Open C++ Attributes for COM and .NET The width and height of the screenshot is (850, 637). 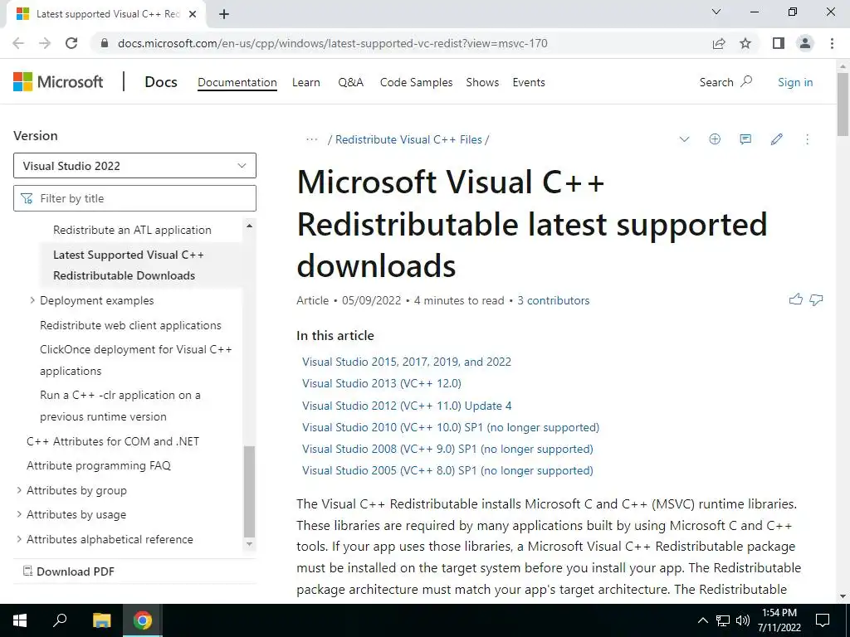113,441
